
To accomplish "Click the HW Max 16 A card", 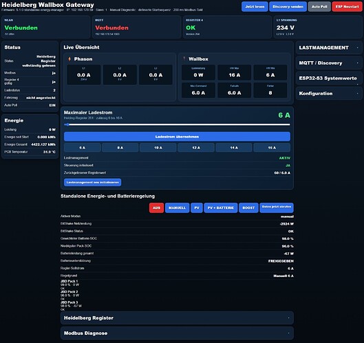I will [234, 73].
